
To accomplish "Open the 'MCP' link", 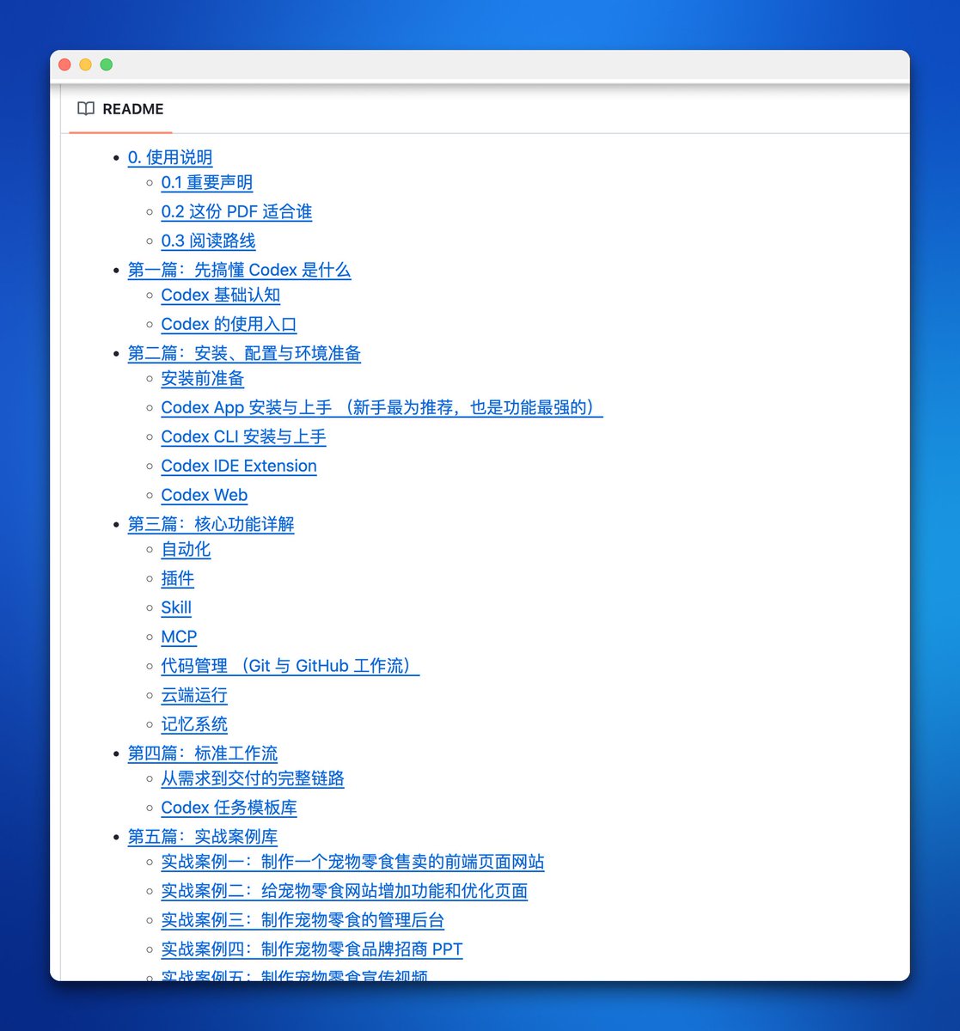I will [x=180, y=637].
